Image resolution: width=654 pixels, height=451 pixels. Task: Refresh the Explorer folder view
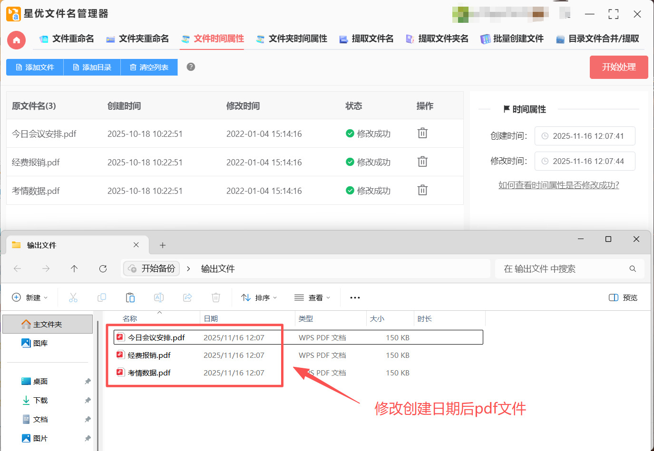point(103,269)
